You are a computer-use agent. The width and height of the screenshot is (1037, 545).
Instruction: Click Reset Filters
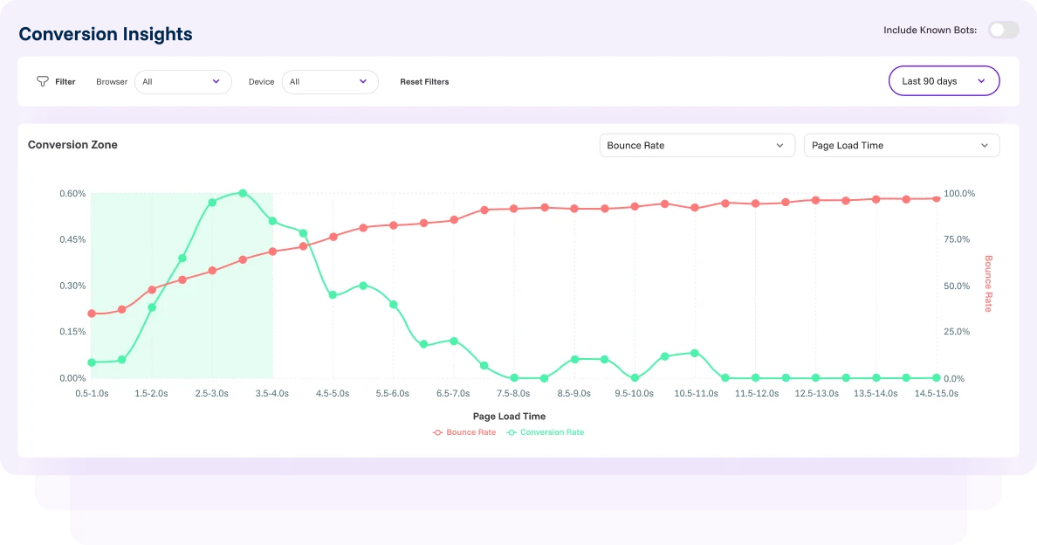point(424,82)
